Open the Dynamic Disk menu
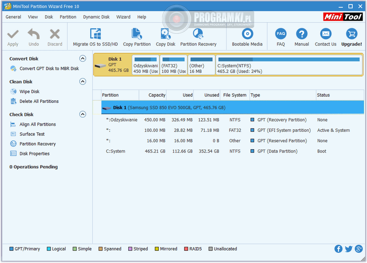The height and width of the screenshot is (263, 367). 96,17
